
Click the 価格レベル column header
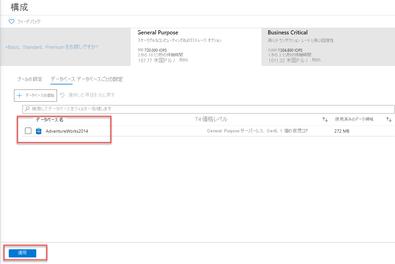pos(211,119)
